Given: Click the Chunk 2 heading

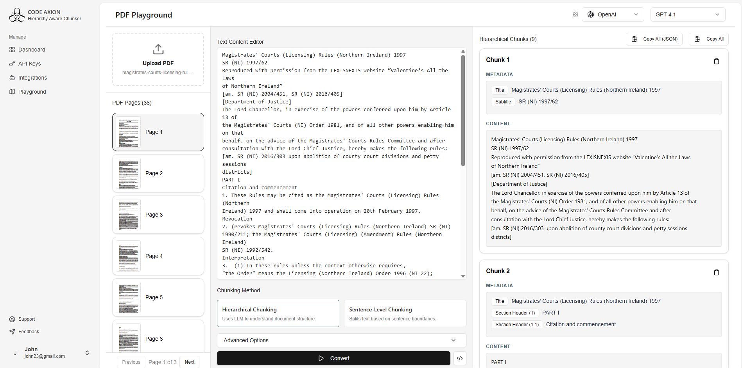Looking at the screenshot, I should (498, 271).
